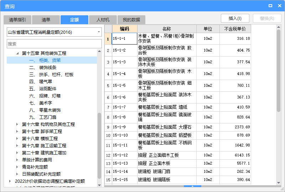
Task: Click the 编码 column header
Action: [125, 29]
